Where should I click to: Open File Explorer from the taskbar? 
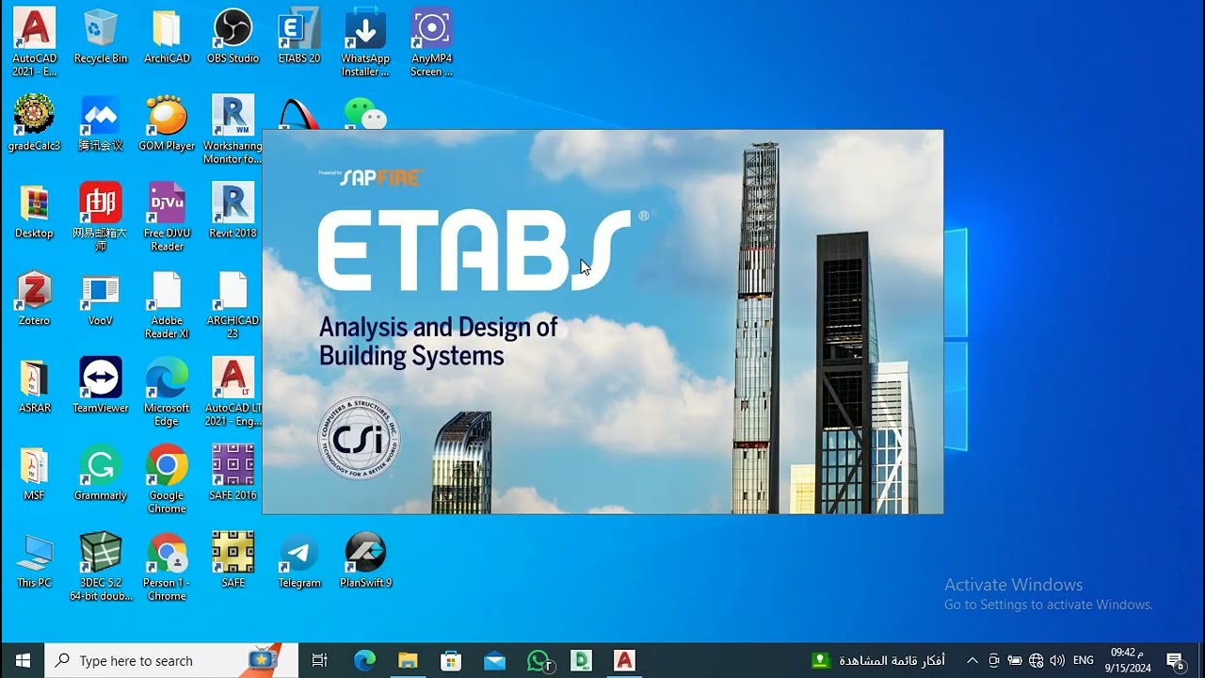click(x=408, y=661)
